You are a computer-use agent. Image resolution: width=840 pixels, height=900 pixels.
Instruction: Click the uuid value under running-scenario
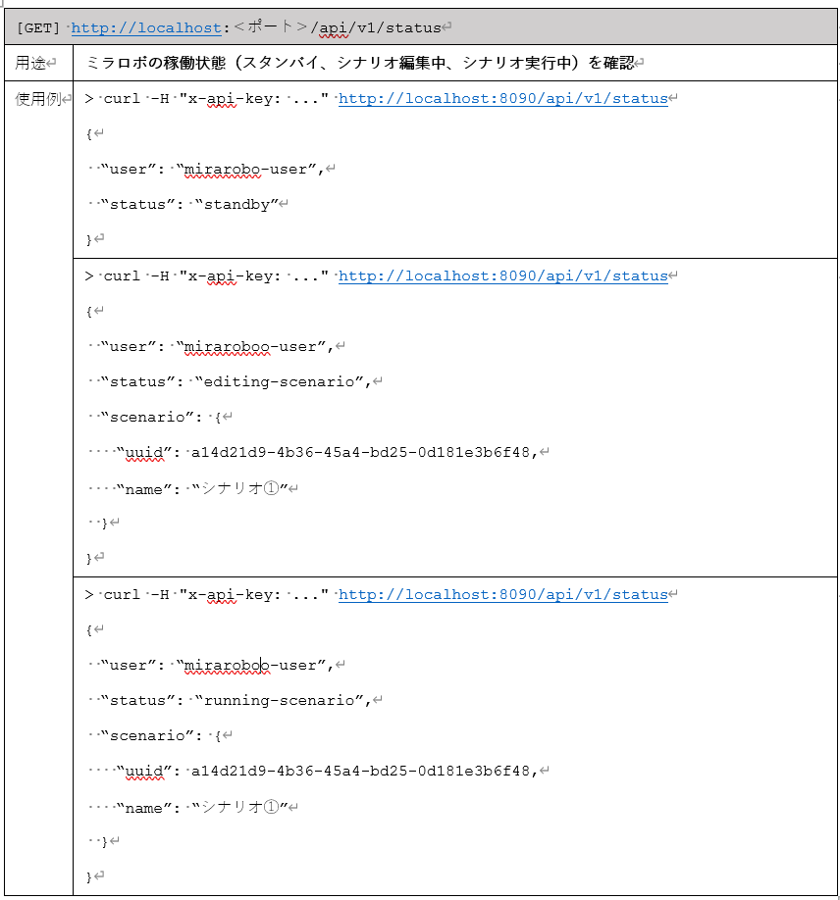(x=360, y=771)
